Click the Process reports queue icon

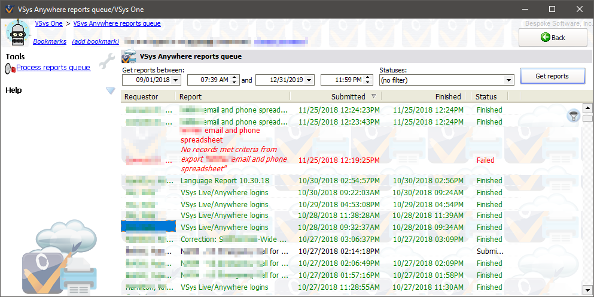point(10,69)
